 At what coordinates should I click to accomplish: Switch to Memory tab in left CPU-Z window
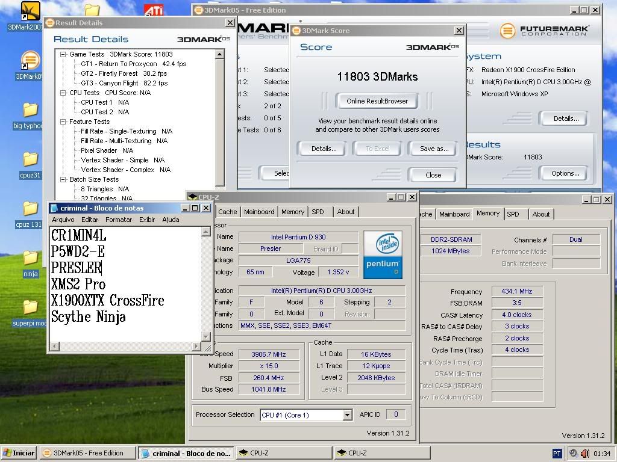(x=293, y=212)
